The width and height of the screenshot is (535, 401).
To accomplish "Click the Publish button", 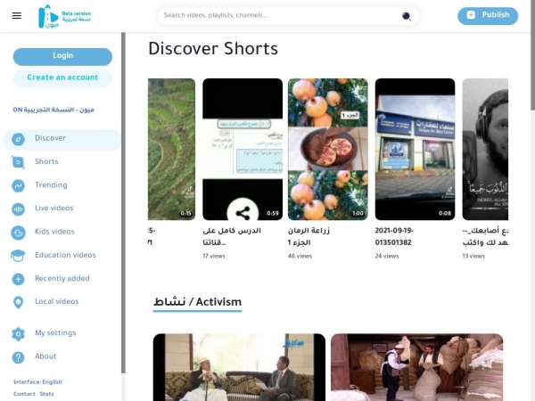I will pos(488,16).
